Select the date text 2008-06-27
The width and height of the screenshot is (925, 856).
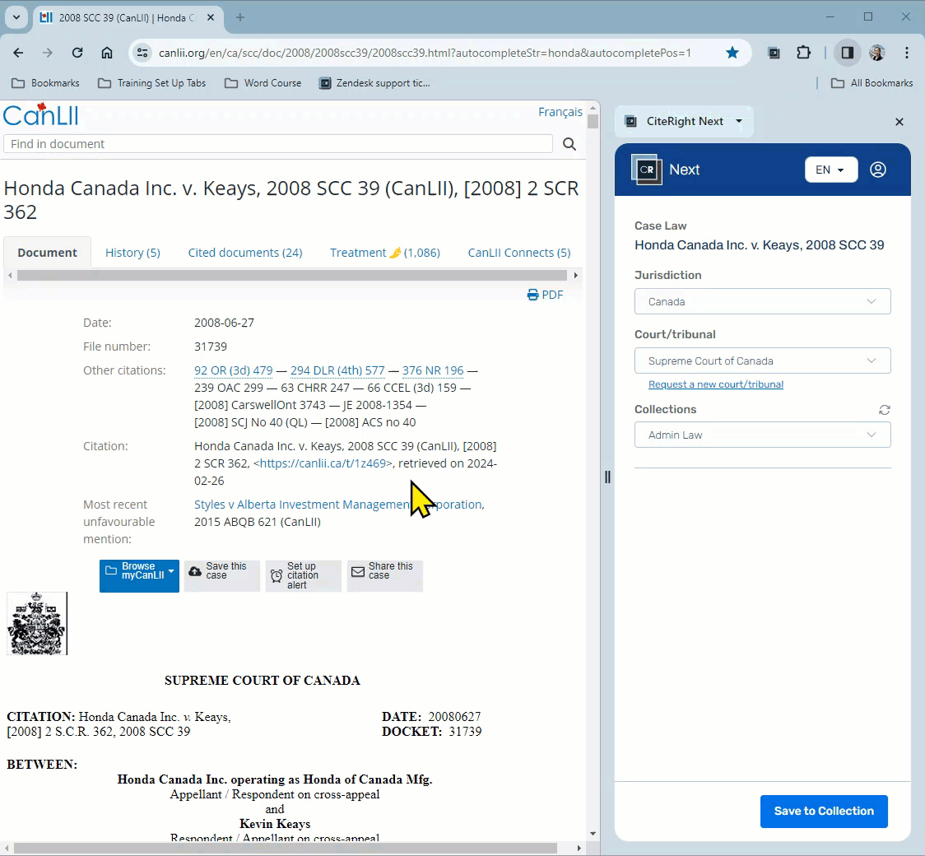point(224,323)
